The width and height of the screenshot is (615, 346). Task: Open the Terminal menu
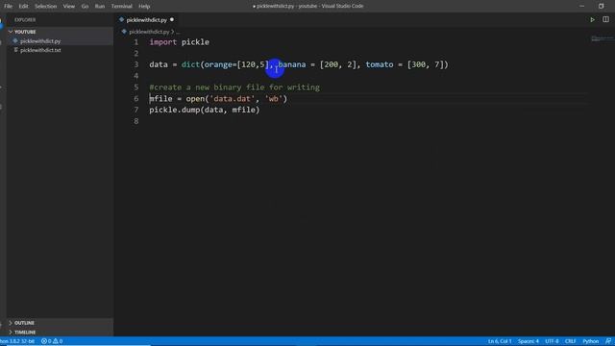tap(121, 7)
